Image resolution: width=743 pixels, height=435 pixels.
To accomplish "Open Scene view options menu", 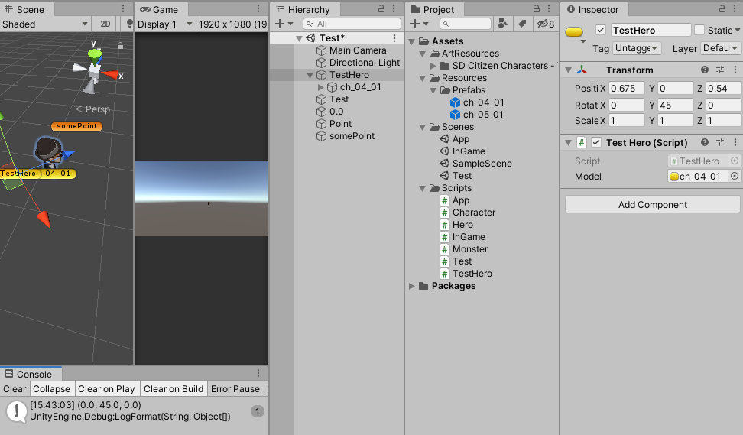I will 123,8.
